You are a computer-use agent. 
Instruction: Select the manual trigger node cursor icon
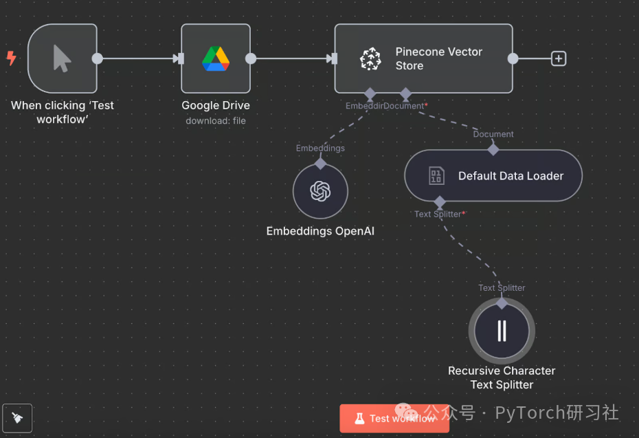coord(62,58)
